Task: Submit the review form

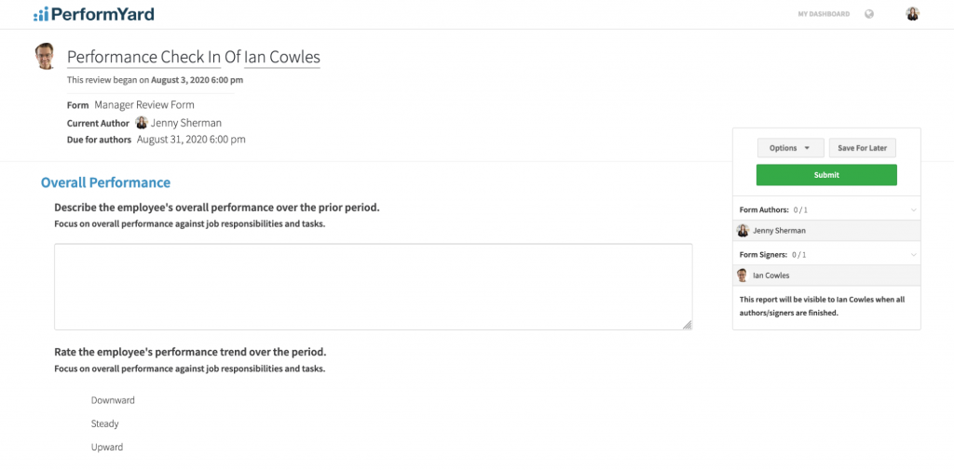Action: point(826,175)
